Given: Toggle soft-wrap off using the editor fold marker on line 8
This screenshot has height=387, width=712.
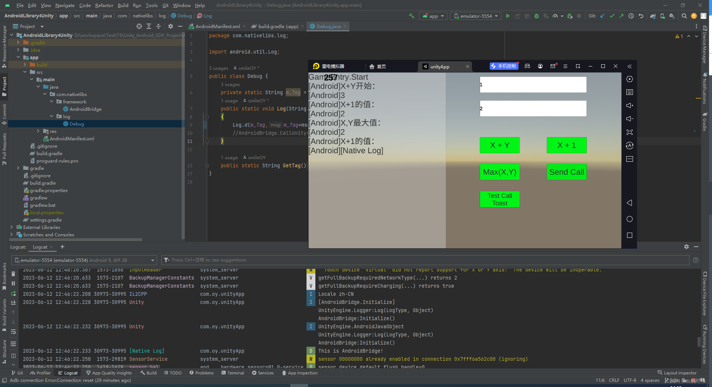Looking at the screenshot, I should coord(206,117).
